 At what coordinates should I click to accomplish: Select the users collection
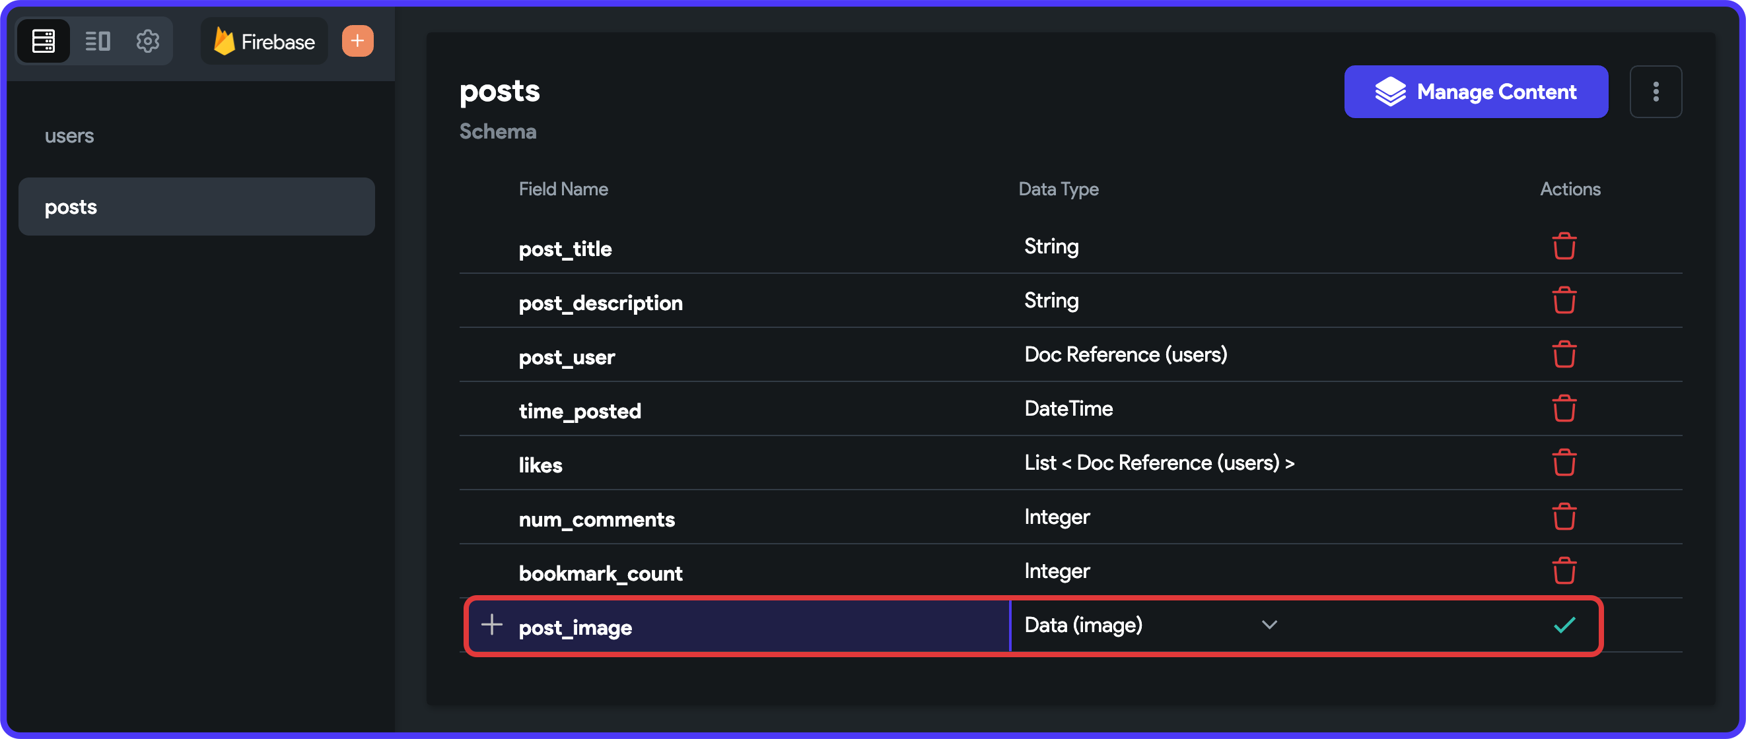coord(69,136)
